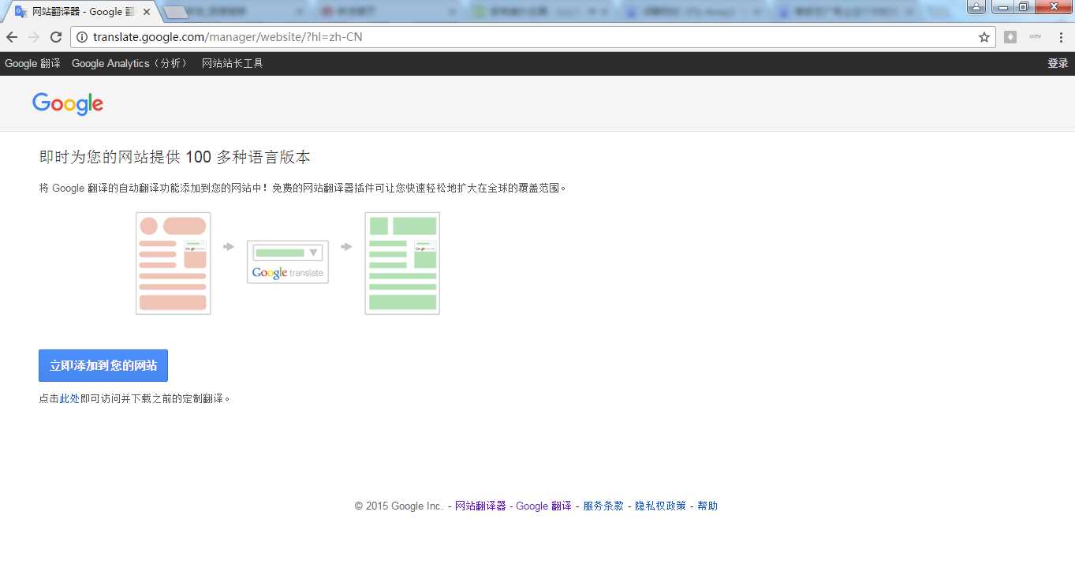Click the download extension icon in toolbar

tap(1010, 37)
